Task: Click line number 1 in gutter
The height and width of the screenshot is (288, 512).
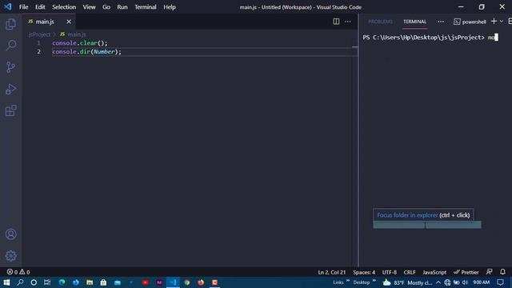Action: coord(39,43)
